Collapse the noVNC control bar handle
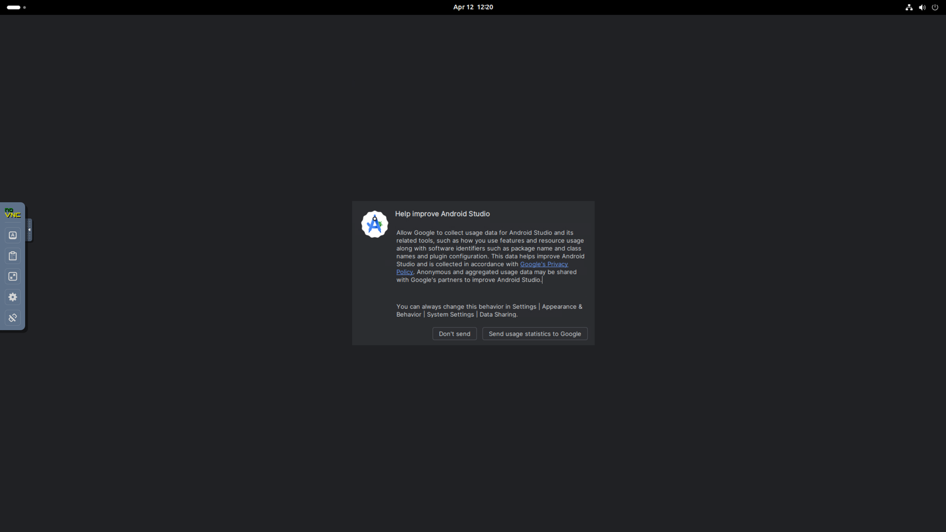Viewport: 946px width, 532px height. click(29, 230)
